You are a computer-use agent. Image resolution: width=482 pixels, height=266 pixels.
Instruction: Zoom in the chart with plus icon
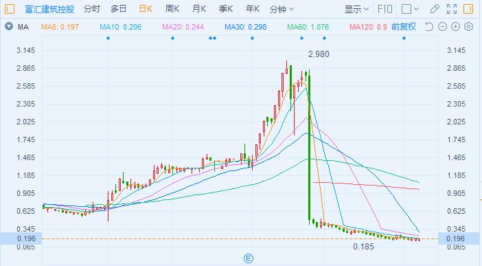click(x=455, y=27)
